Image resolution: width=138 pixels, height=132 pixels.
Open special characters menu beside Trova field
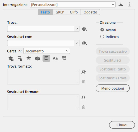coord(84,29)
